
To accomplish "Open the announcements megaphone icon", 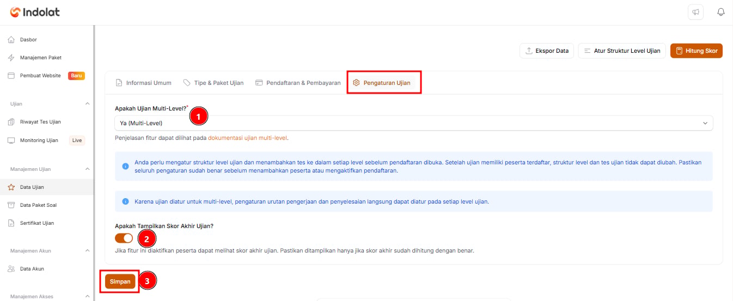I will pos(695,12).
